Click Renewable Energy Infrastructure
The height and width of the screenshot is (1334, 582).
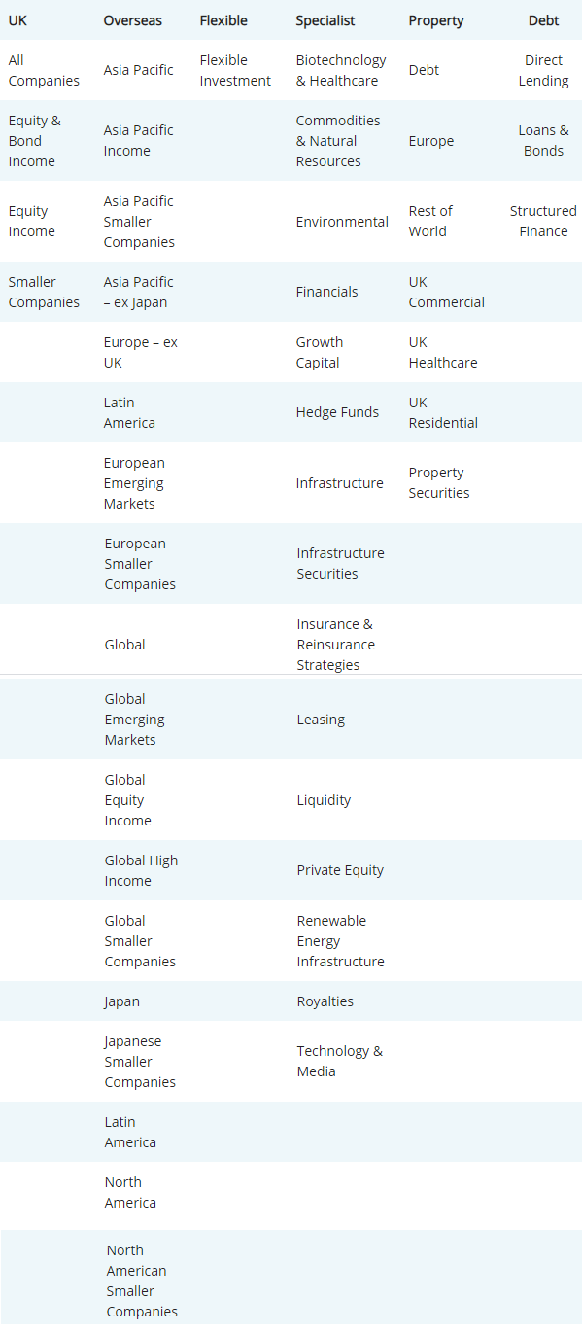340,941
